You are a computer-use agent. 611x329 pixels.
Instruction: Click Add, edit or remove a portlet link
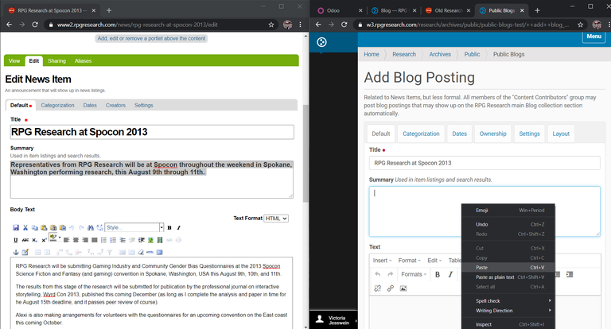click(151, 39)
